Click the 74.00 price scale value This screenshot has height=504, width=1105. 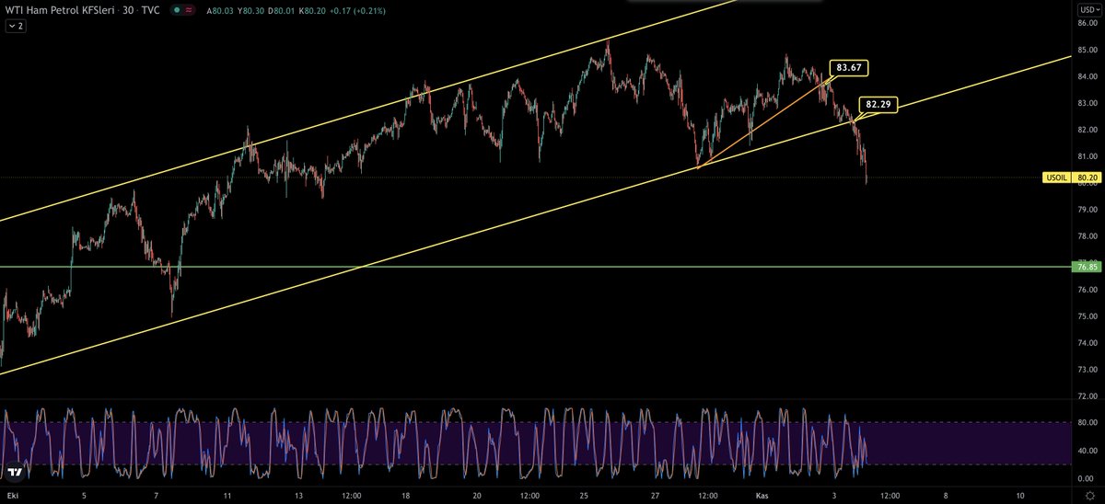[x=1087, y=343]
